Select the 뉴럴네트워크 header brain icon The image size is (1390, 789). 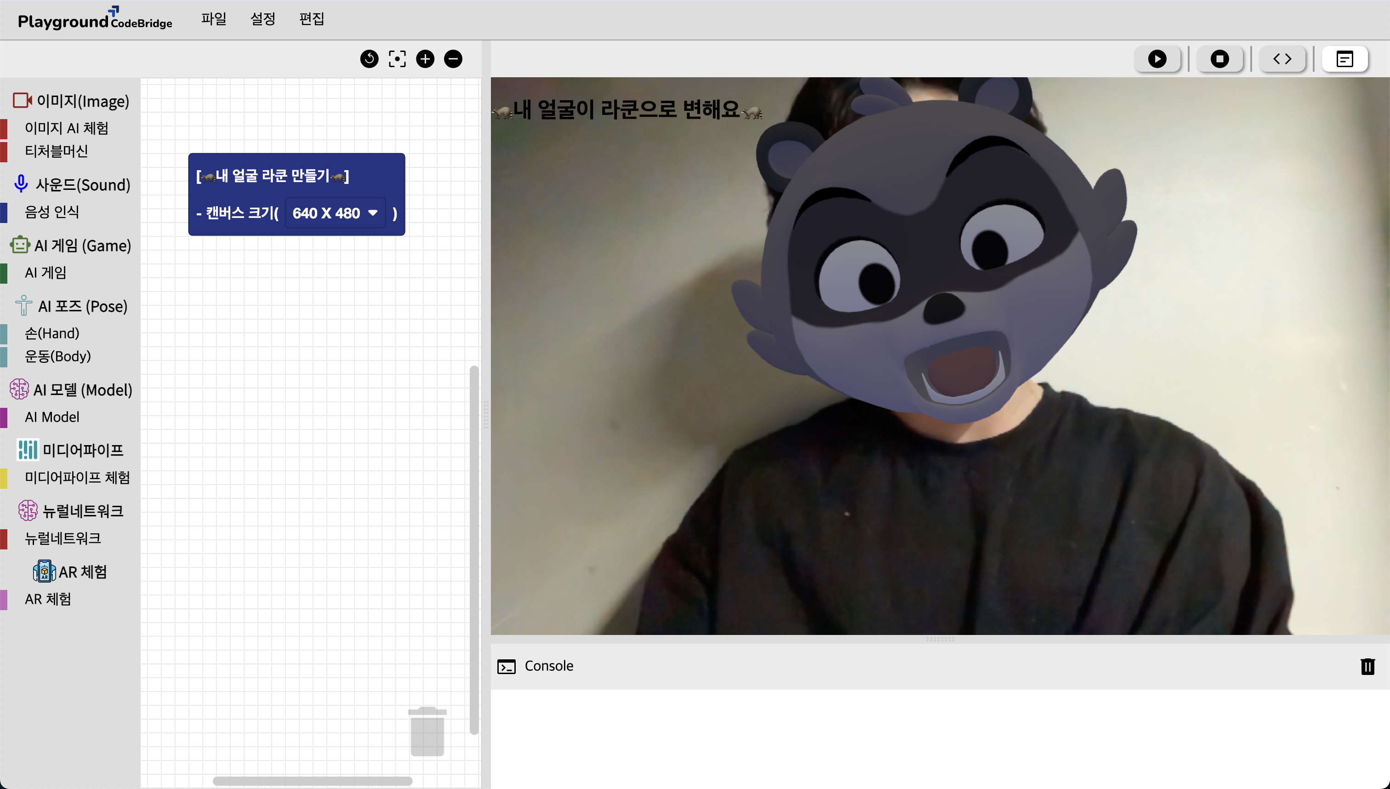point(28,510)
